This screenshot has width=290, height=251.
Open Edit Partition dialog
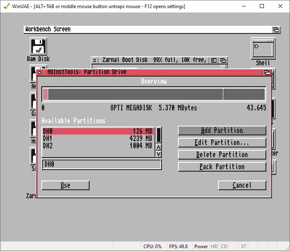tap(222, 143)
